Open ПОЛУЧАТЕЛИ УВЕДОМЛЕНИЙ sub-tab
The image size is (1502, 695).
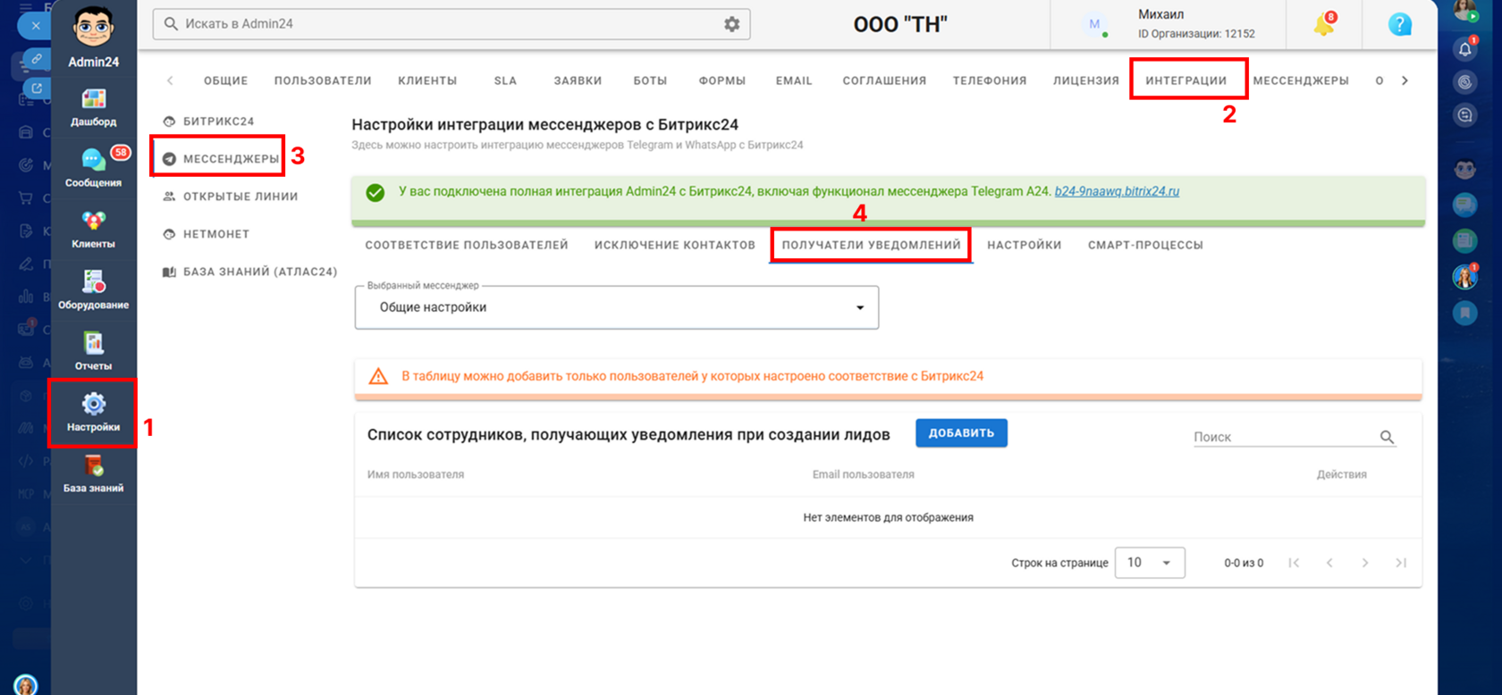click(872, 245)
